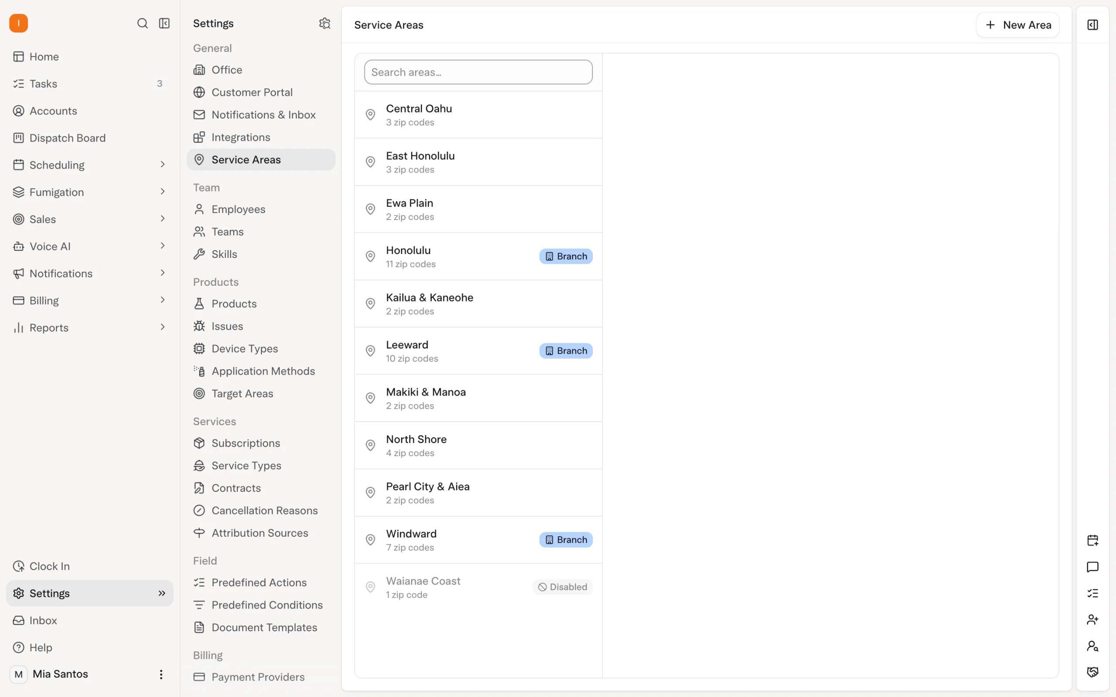Click the orange workspace logo icon
Image resolution: width=1116 pixels, height=697 pixels.
tap(18, 23)
